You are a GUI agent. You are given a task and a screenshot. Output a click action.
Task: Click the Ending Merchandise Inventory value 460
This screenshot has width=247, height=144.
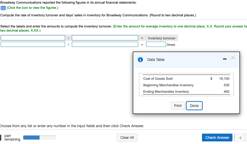[x=226, y=91]
